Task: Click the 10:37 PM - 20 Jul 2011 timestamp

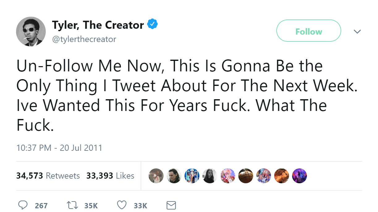Action: pos(59,148)
